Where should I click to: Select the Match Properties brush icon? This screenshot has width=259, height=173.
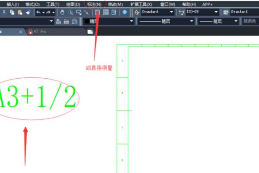(x=28, y=12)
